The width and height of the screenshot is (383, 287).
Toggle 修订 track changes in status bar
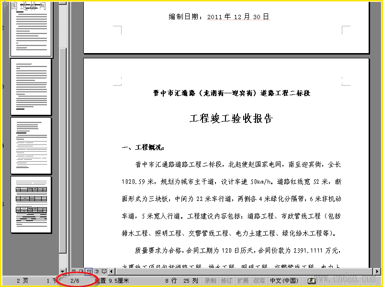pyautogui.click(x=226, y=281)
